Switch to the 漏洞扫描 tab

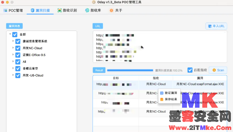click(x=40, y=10)
